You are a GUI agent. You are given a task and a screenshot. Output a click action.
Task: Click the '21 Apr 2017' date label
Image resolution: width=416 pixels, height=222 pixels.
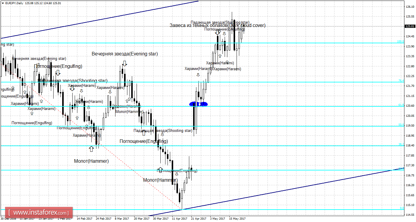pos(199,219)
